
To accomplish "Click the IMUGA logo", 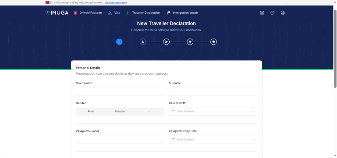I will point(57,13).
